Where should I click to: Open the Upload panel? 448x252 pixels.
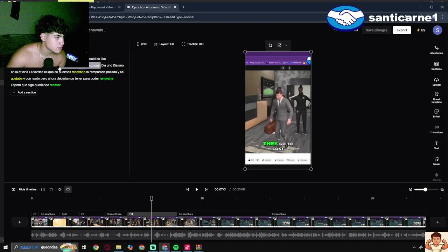(x=436, y=82)
